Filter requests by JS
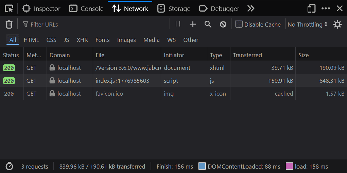 click(x=66, y=40)
